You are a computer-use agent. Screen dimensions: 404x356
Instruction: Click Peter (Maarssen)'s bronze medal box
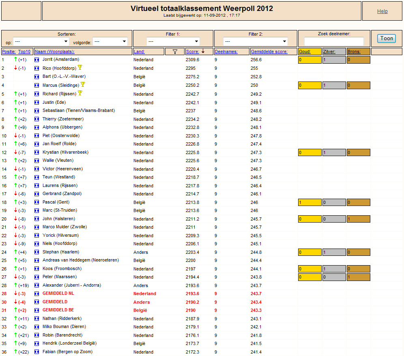click(359, 277)
